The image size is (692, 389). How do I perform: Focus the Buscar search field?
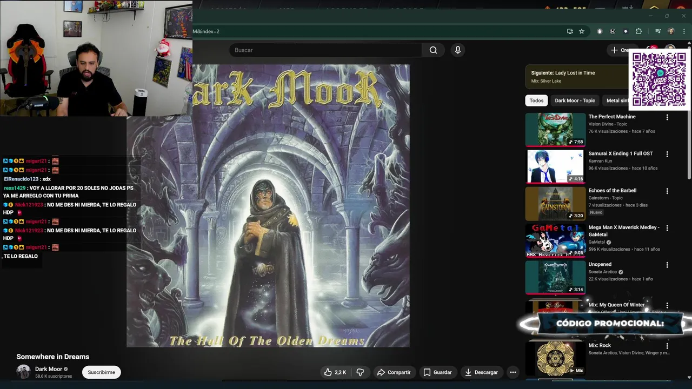tap(326, 50)
